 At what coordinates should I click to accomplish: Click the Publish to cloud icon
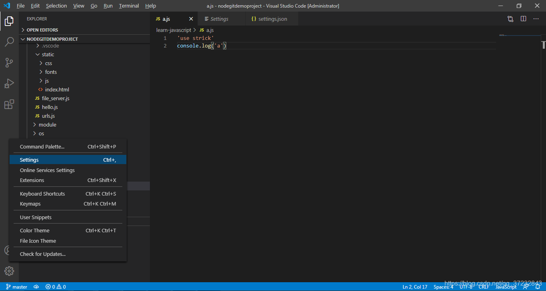click(36, 287)
